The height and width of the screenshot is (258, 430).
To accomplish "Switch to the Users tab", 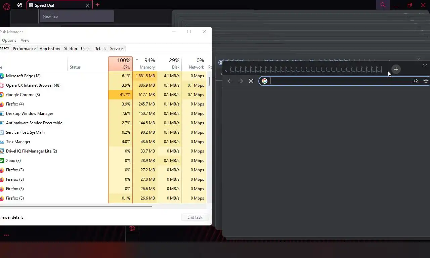I will [86, 49].
